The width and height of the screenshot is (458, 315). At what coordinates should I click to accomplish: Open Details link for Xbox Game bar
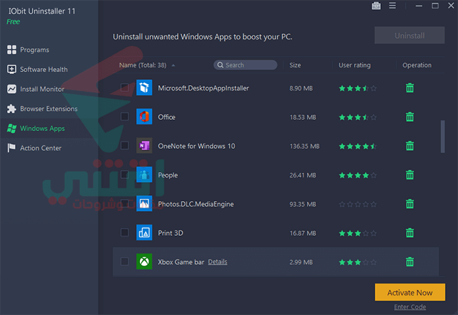[x=218, y=262]
